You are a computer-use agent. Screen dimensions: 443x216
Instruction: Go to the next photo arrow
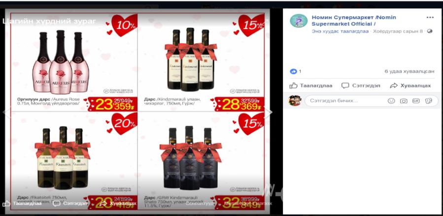pyautogui.click(x=269, y=113)
